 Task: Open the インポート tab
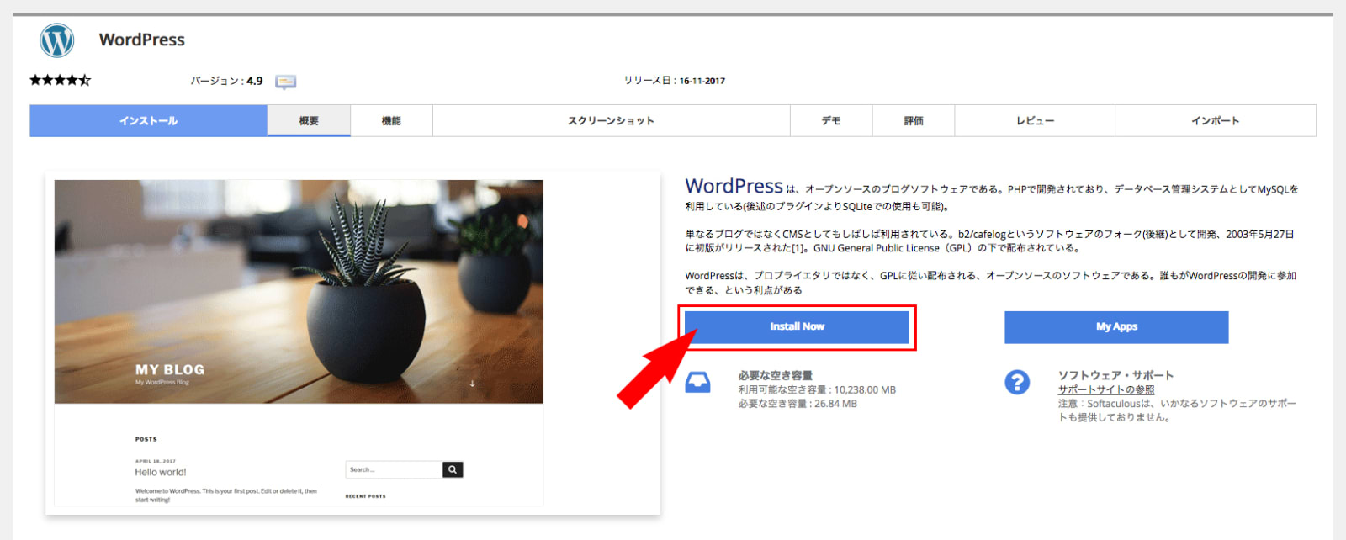pos(1216,120)
